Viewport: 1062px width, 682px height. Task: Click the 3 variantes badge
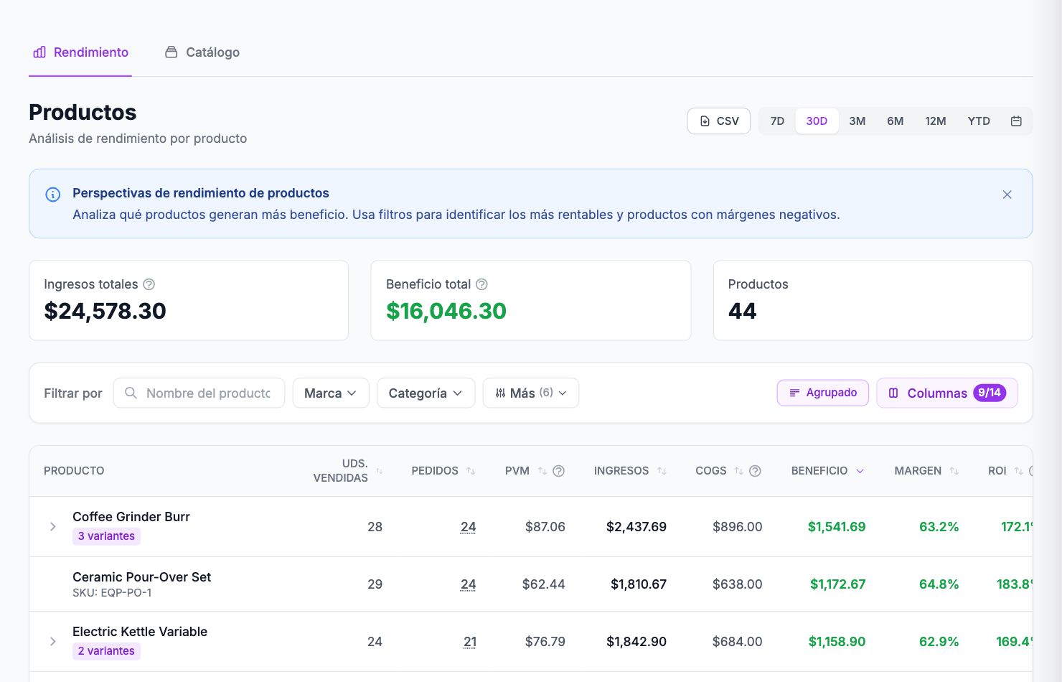[x=106, y=536]
